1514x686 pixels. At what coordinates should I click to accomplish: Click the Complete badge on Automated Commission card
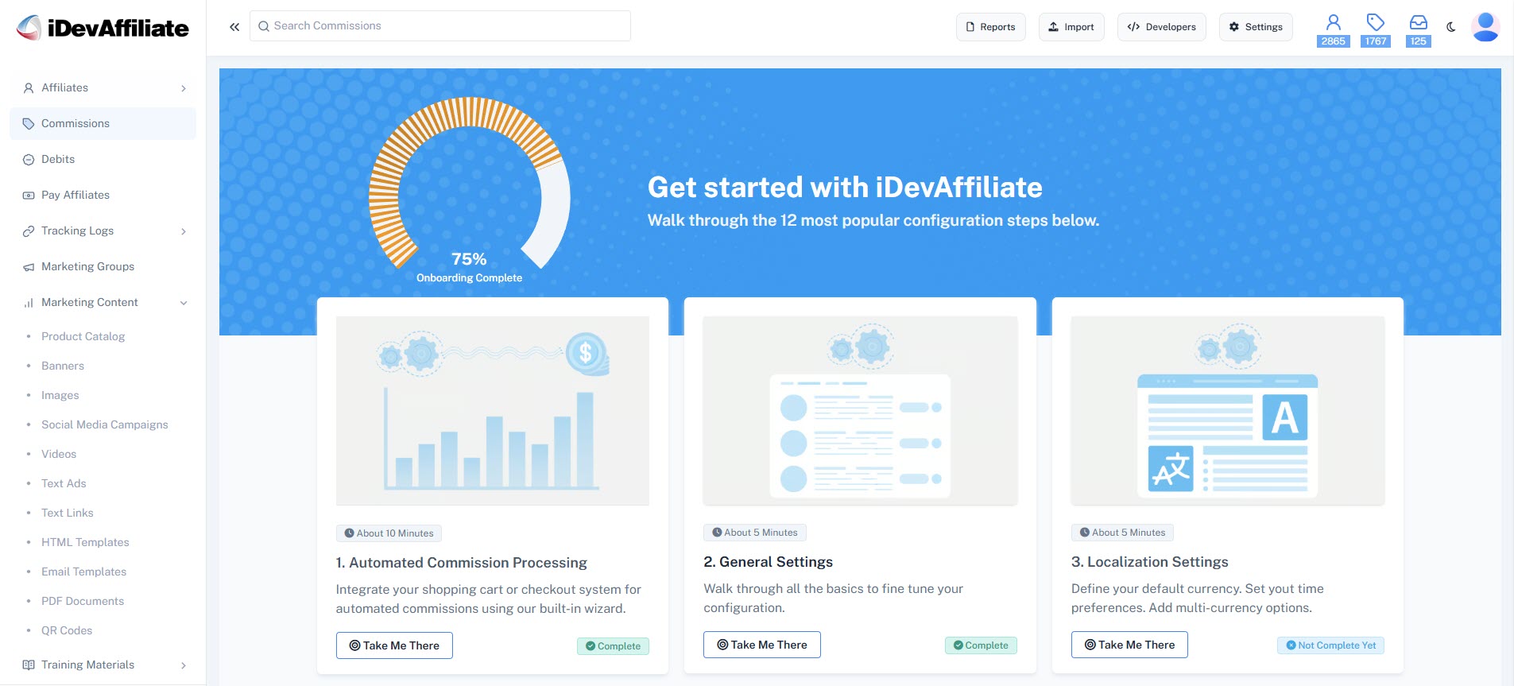pyautogui.click(x=613, y=646)
